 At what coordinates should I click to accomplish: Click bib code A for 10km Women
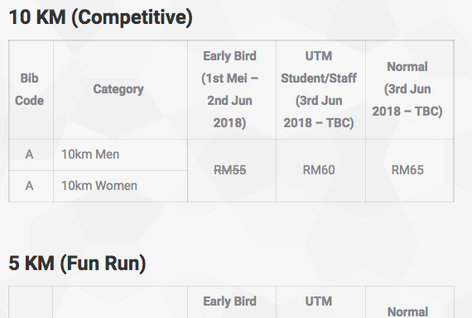pos(29,186)
